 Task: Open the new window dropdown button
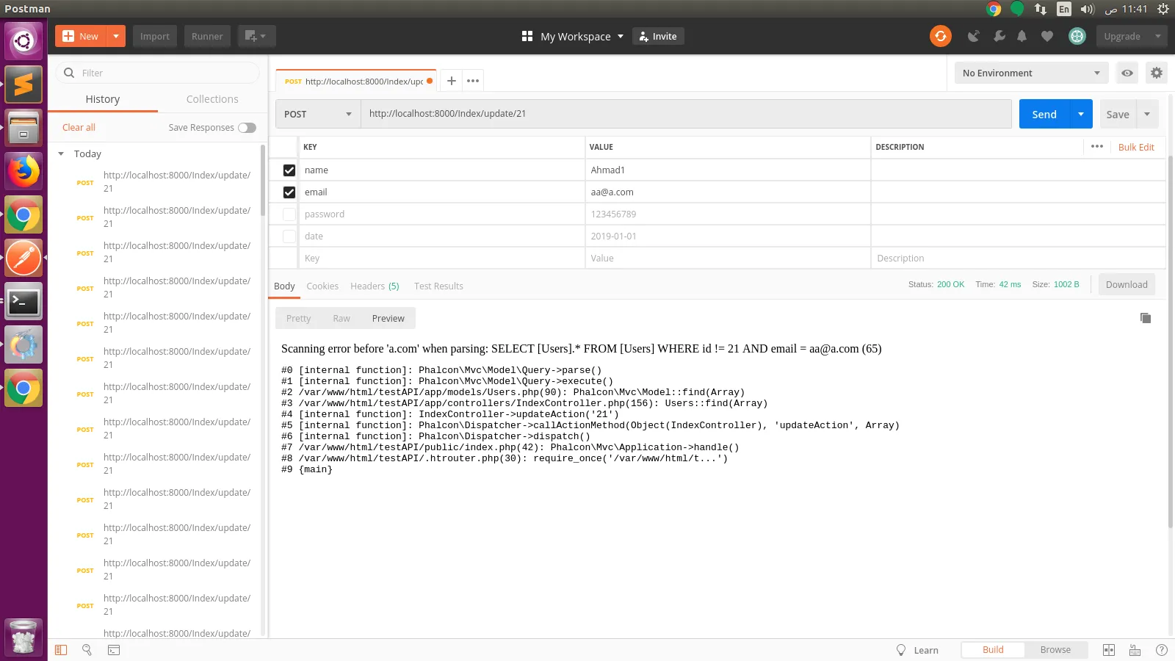(x=256, y=36)
